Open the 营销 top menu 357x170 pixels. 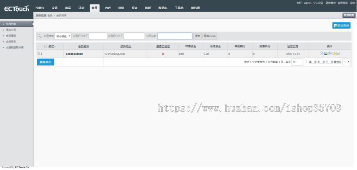(x=121, y=8)
